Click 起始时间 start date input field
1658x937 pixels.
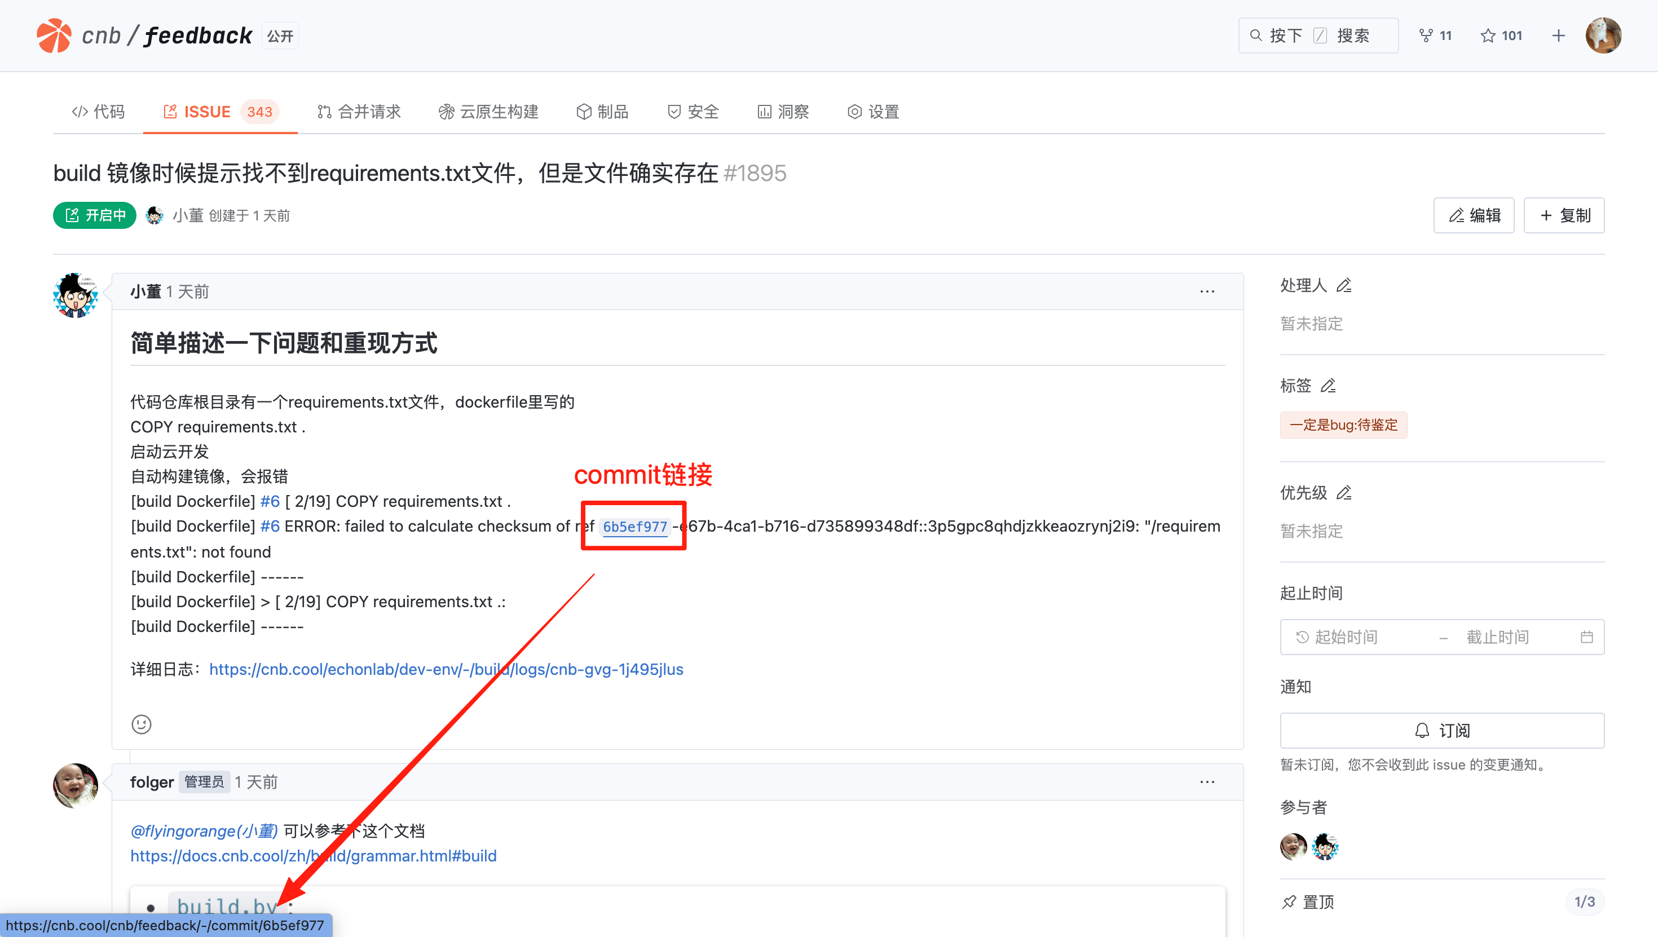point(1346,637)
